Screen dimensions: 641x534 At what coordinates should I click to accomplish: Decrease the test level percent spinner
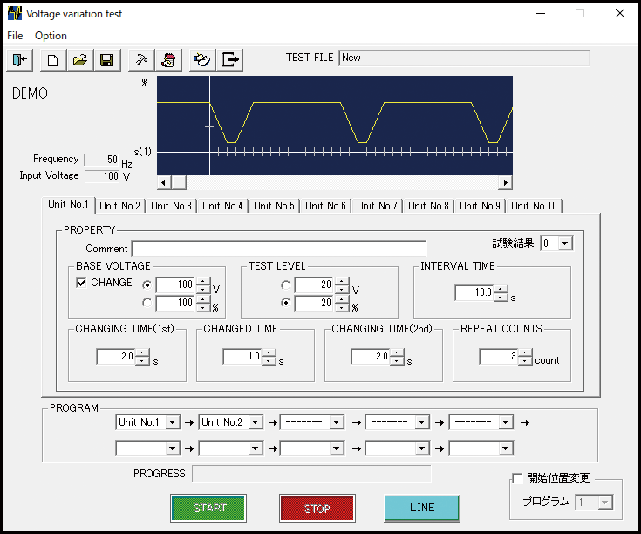coord(342,307)
